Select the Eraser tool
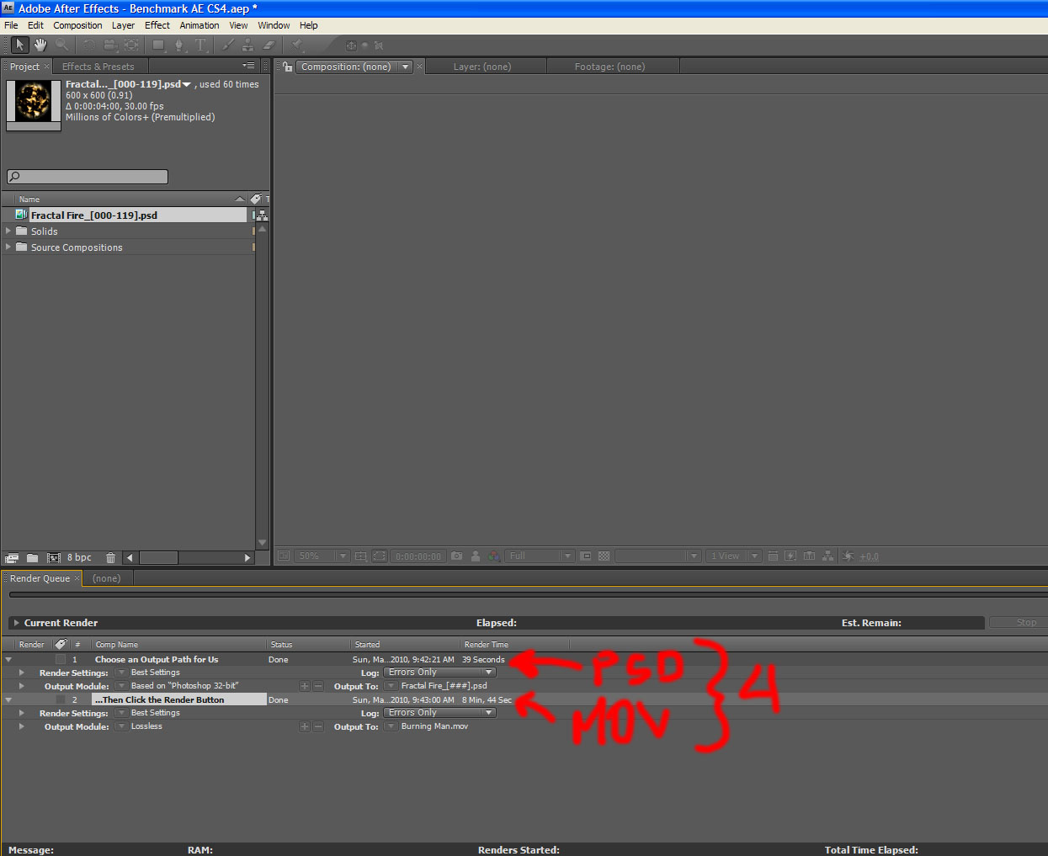Image resolution: width=1048 pixels, height=856 pixels. click(x=269, y=45)
